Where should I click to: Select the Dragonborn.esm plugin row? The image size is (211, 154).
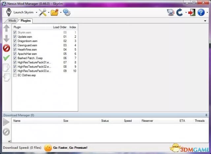[x=45, y=41]
